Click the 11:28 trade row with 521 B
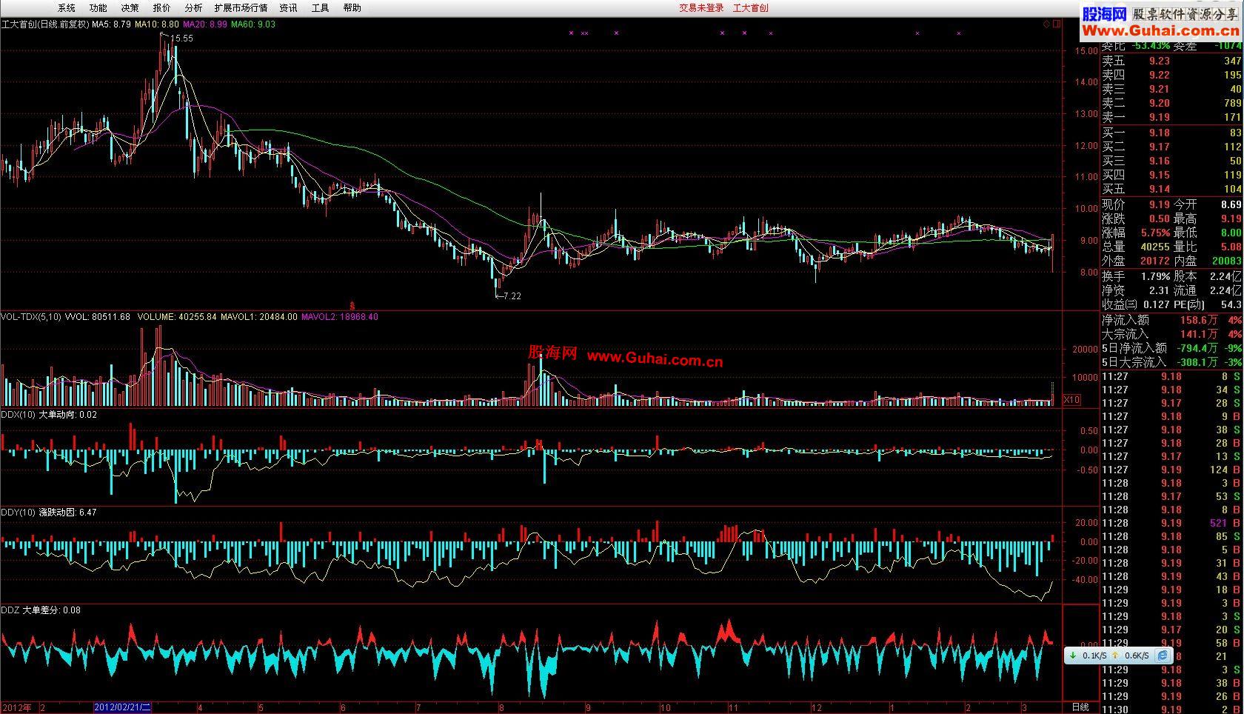Viewport: 1244px width, 714px height. coord(1171,523)
